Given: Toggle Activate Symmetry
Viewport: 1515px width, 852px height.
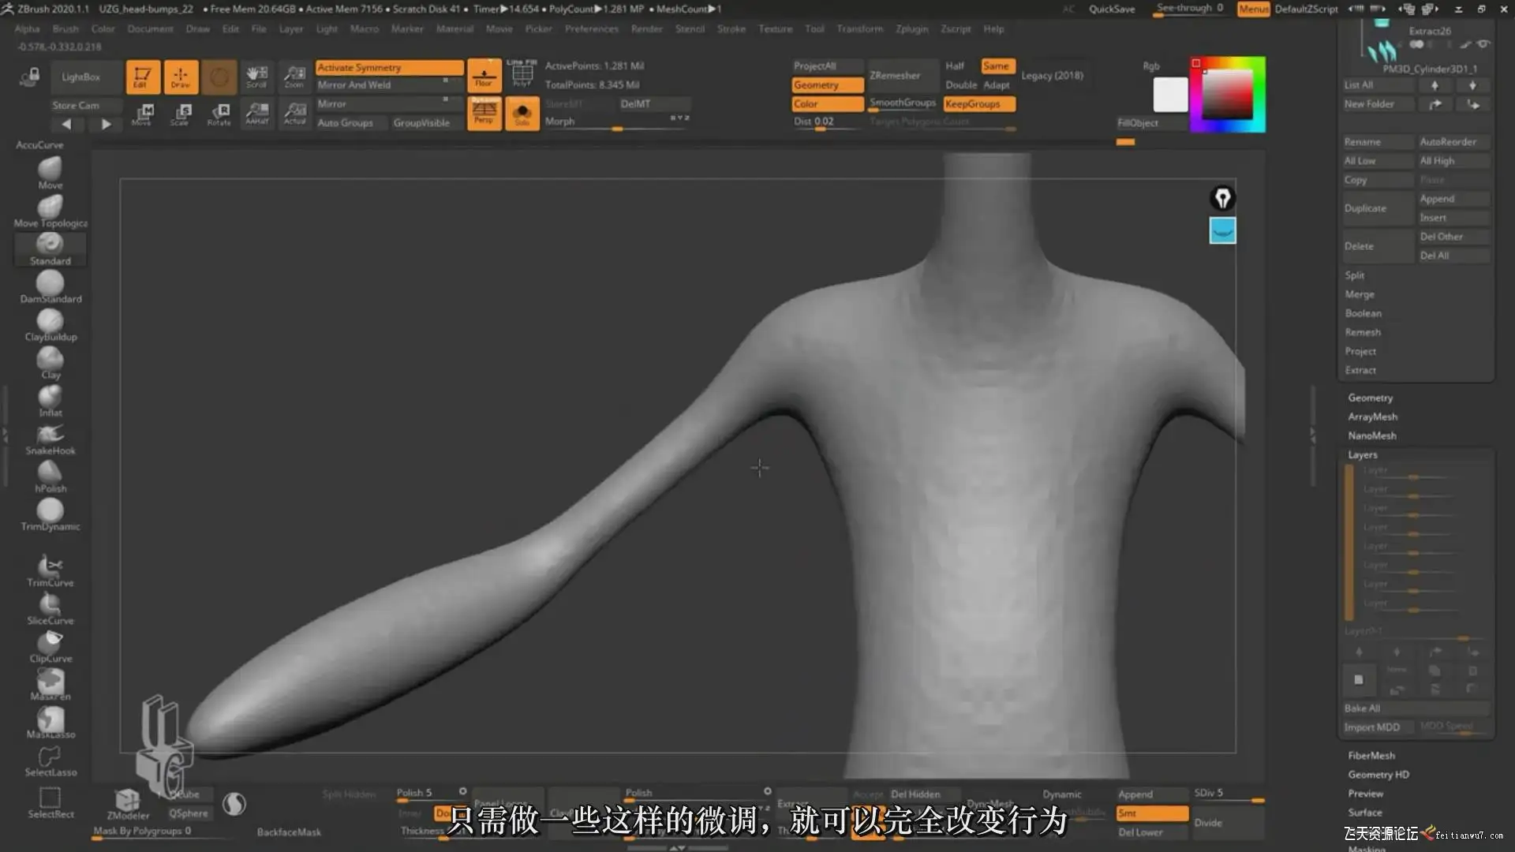Looking at the screenshot, I should [x=389, y=68].
